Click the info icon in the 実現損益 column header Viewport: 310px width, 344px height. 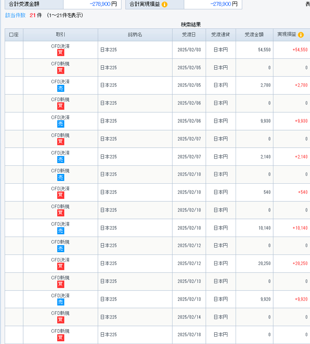tap(301, 34)
